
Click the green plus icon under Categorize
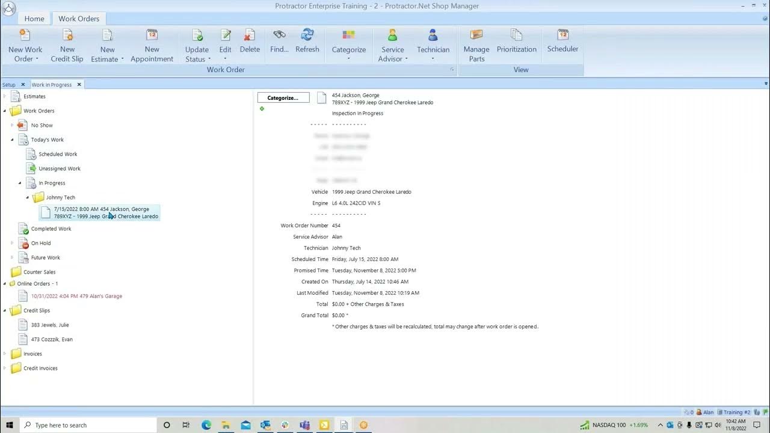[x=262, y=109]
